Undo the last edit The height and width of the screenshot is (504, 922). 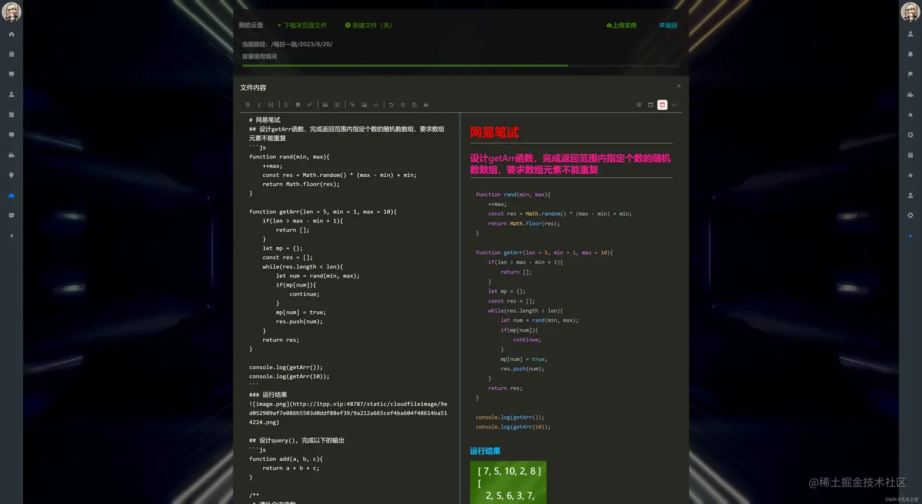pos(391,105)
